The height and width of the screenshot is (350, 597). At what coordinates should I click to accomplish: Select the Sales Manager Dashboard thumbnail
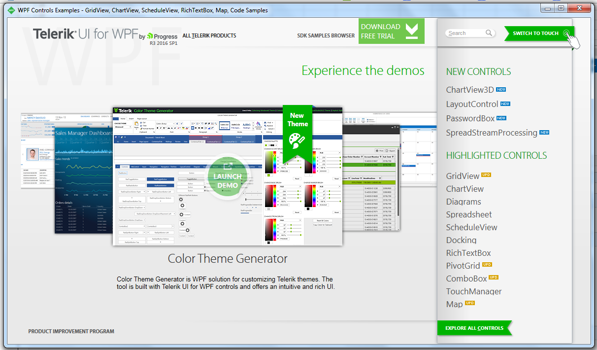[83, 180]
